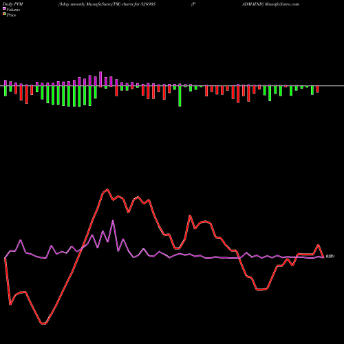Click the Volume legend color swatch

(4, 9)
